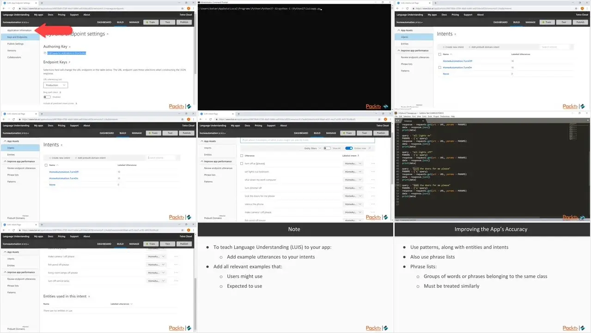Open ellipsis menu for 'silence the phone' utterance

point(372,204)
